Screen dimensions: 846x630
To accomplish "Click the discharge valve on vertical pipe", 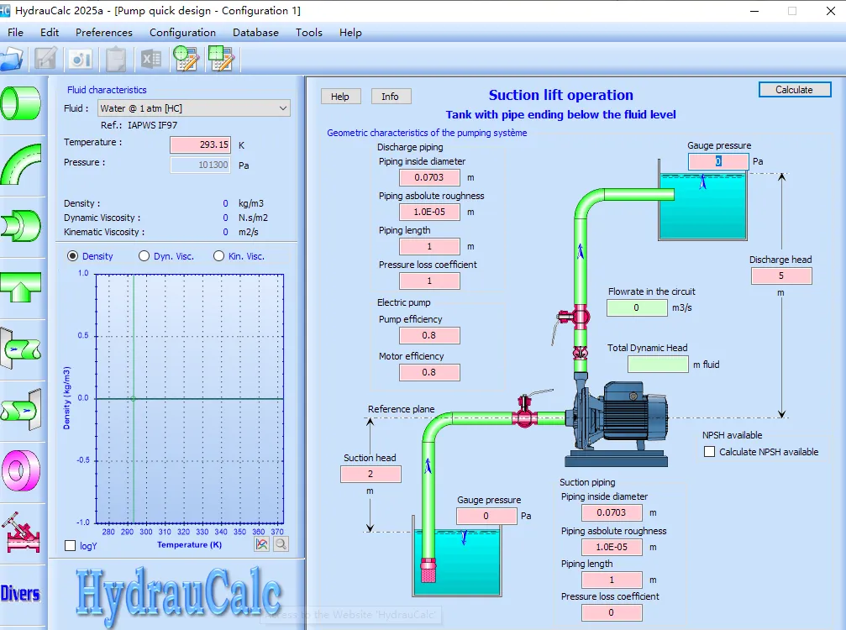I will 580,318.
